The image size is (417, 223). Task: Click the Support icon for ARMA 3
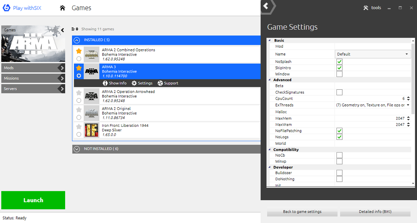coord(160,83)
